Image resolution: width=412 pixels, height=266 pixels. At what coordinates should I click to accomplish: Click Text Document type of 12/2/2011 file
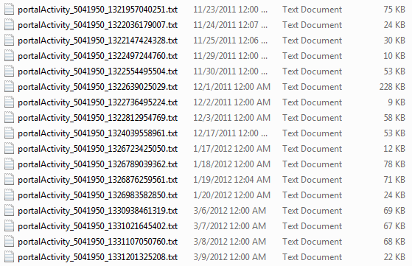pos(313,102)
